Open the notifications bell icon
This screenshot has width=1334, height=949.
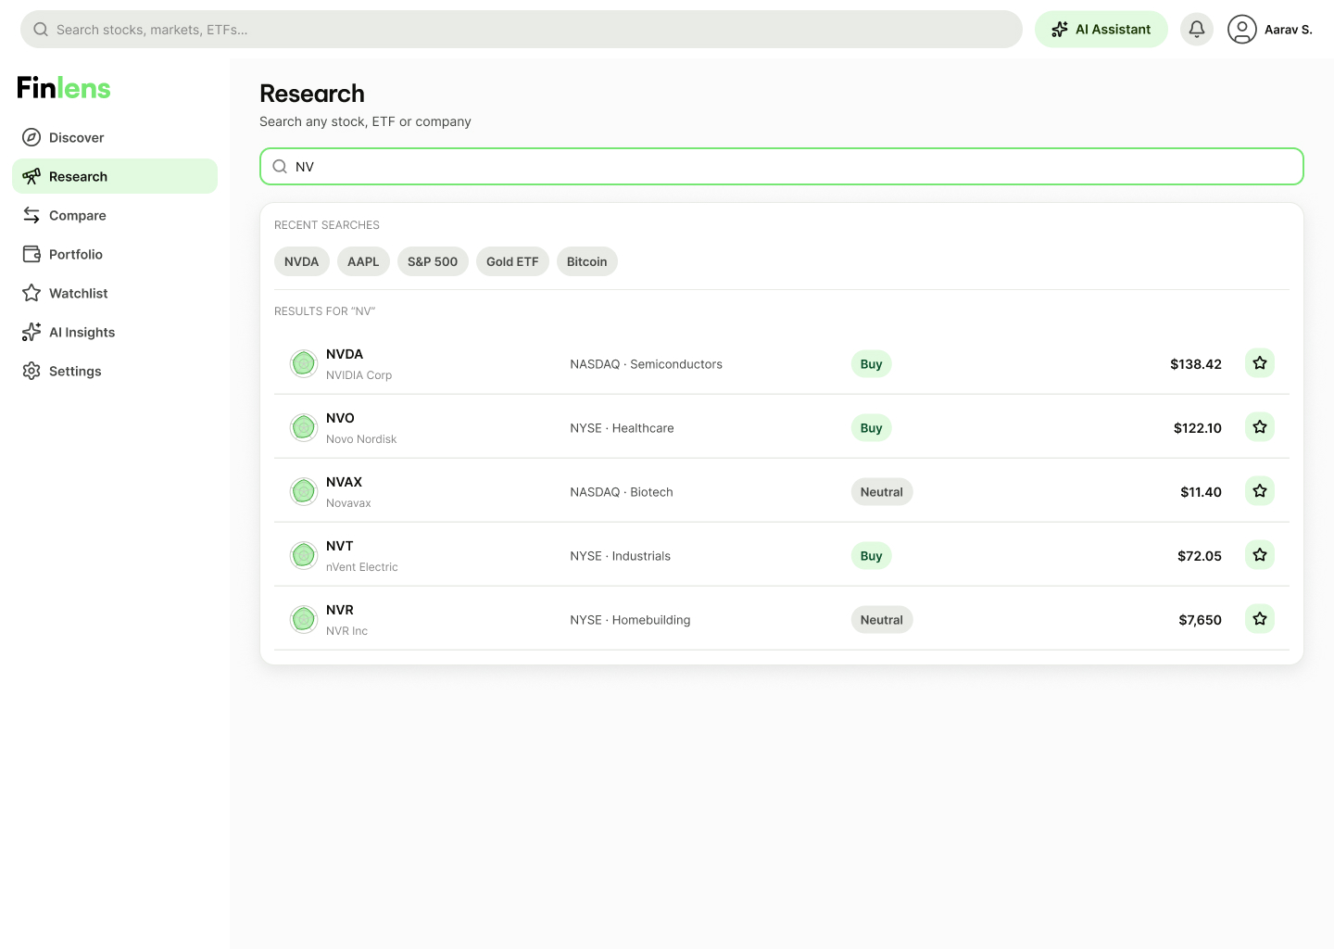click(1197, 30)
